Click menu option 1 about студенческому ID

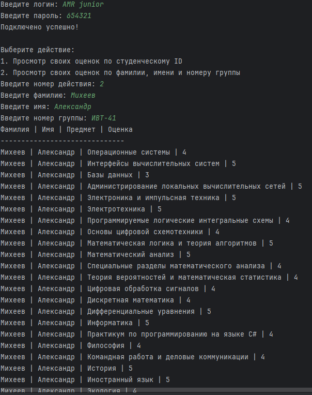(x=91, y=61)
